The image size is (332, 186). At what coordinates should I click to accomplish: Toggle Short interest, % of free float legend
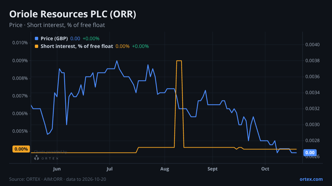(x=77, y=46)
